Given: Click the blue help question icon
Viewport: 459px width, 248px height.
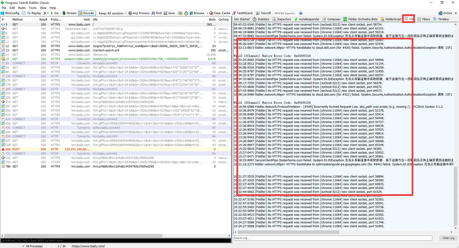Looking at the screenshot, I should 301,13.
